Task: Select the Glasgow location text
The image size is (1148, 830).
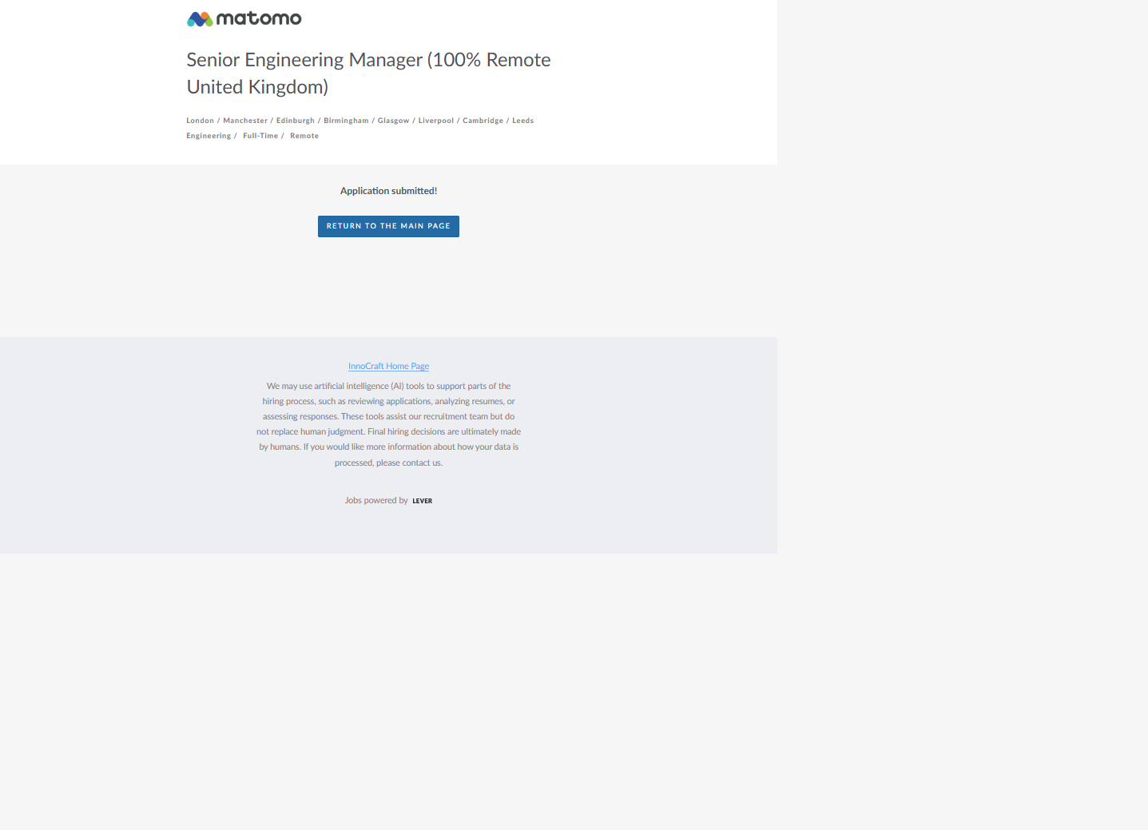Action: click(393, 121)
